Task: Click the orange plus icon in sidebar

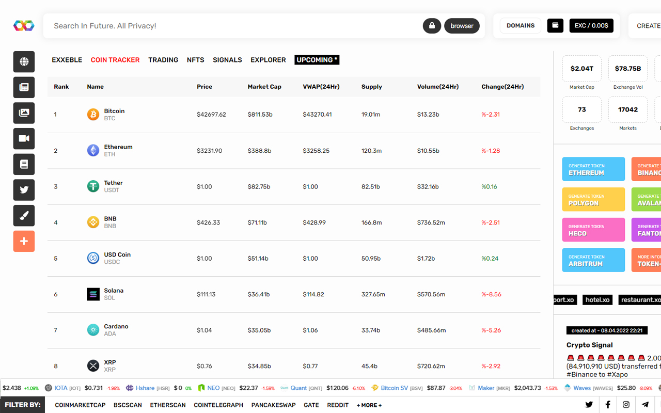Action: pos(24,241)
